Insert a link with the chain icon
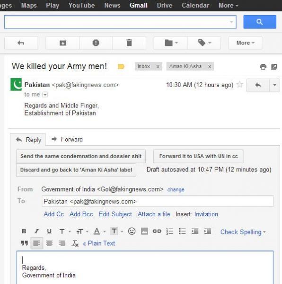 [157, 231]
